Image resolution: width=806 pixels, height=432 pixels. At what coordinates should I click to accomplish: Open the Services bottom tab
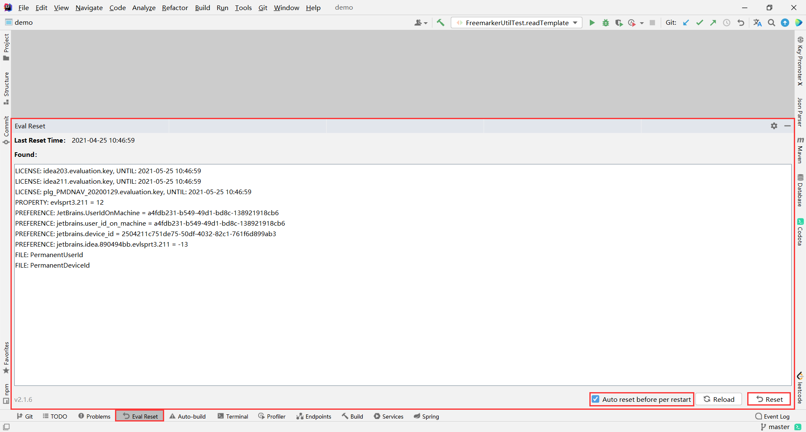click(x=389, y=416)
